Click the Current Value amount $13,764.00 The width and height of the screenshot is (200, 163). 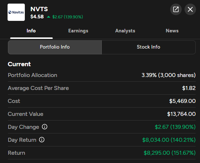click(181, 114)
